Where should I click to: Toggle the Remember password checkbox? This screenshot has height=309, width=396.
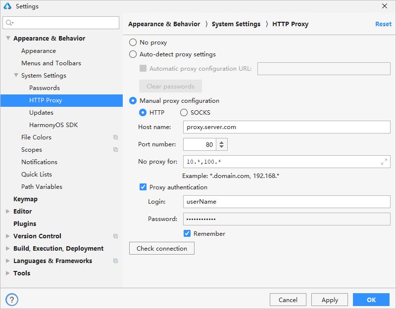(187, 233)
